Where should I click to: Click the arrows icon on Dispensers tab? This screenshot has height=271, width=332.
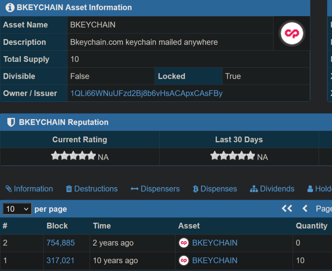point(135,189)
